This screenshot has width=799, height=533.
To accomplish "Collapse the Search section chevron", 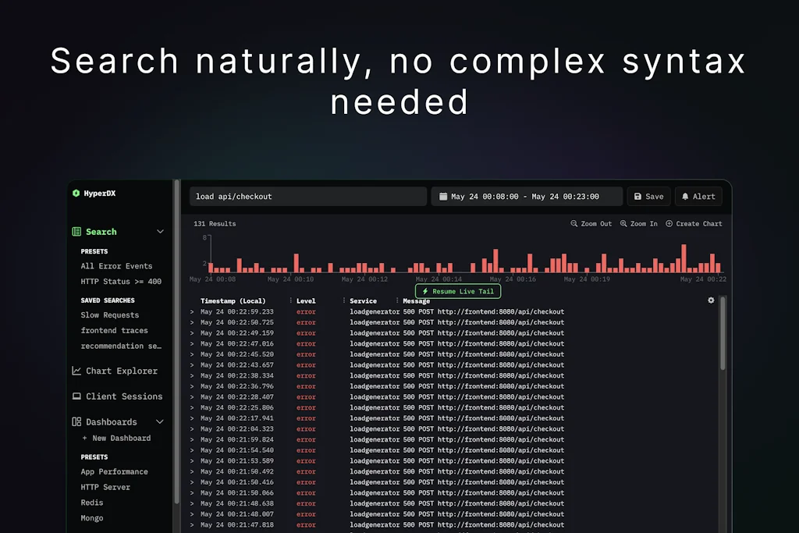I will (x=160, y=231).
